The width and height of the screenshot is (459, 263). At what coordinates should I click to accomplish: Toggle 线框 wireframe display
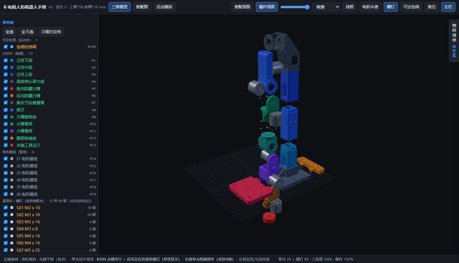pos(350,7)
